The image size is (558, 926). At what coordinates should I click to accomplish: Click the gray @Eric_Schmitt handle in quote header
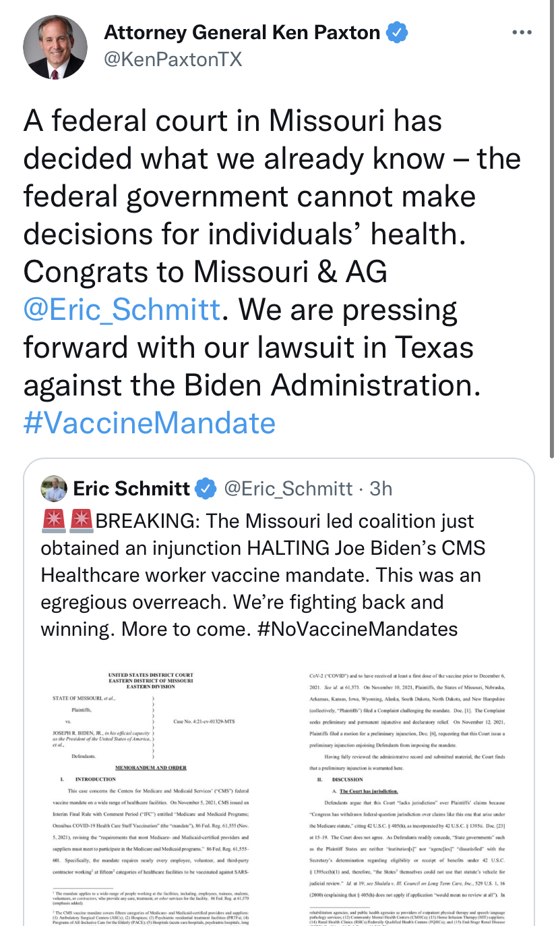(288, 488)
